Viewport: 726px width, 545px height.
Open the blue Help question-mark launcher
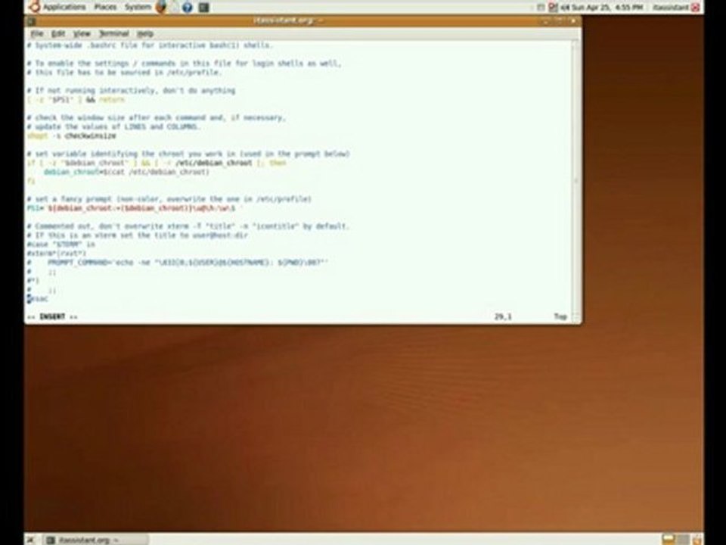[188, 8]
